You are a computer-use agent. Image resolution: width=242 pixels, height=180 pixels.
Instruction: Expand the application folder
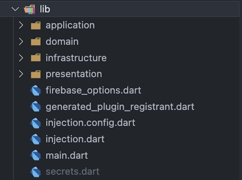[21, 25]
